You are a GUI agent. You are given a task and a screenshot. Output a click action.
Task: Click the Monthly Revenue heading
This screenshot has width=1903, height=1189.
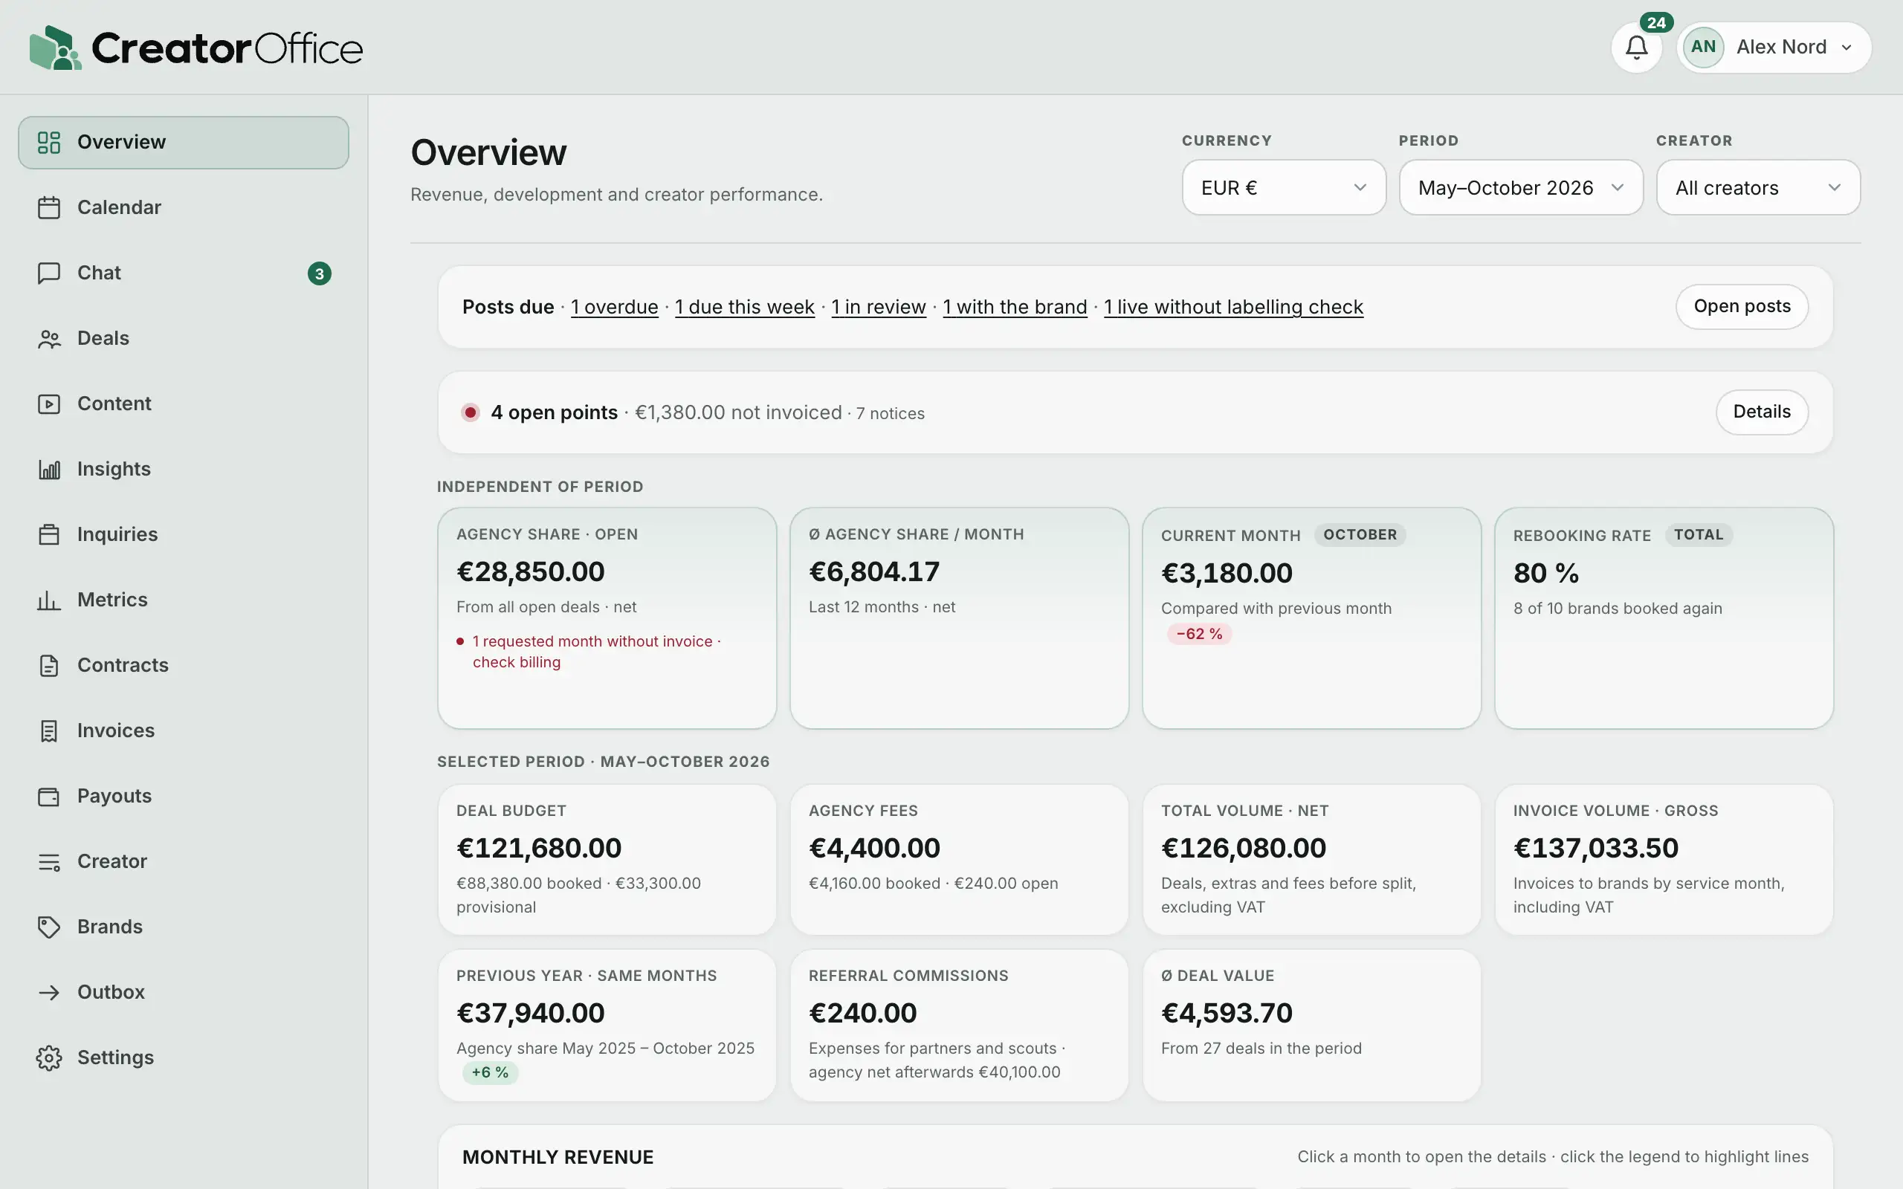[x=558, y=1158]
